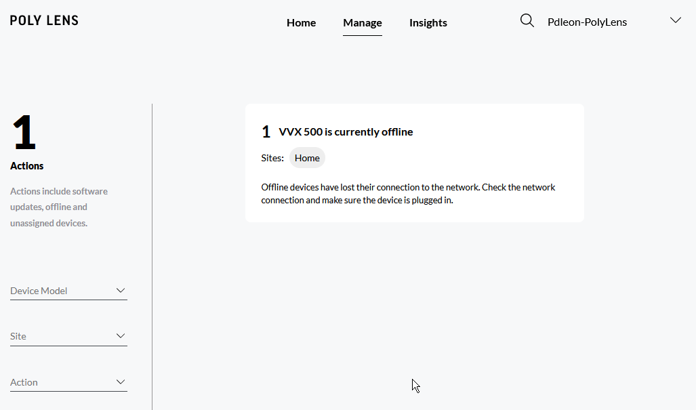
Task: Click the Pdleon-PolyLens account name
Action: click(587, 22)
